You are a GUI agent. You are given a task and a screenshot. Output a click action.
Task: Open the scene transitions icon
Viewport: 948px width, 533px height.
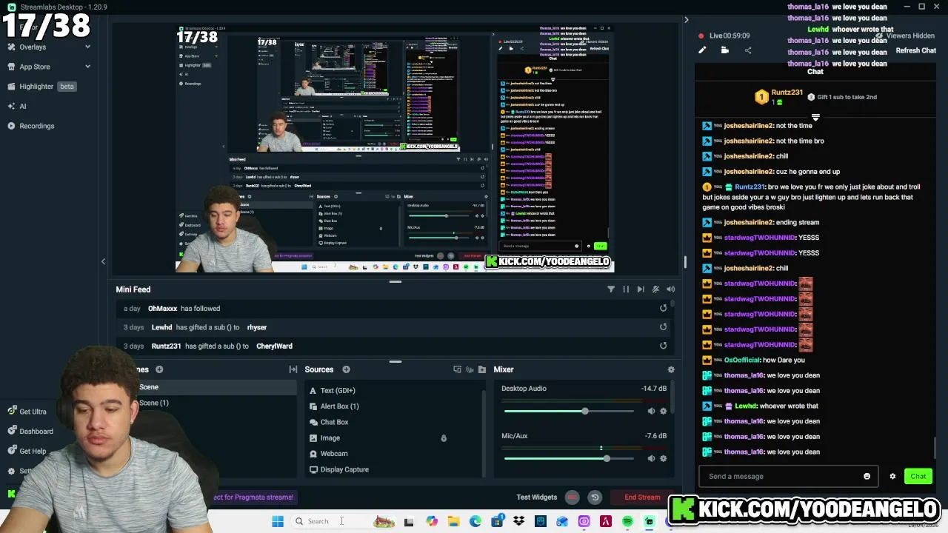pos(293,369)
